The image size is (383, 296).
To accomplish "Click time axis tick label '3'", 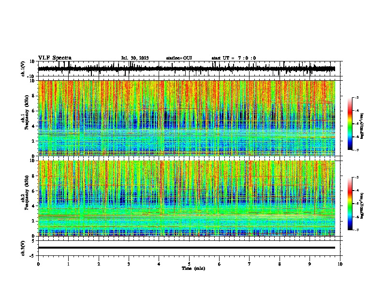I will [x=129, y=264].
